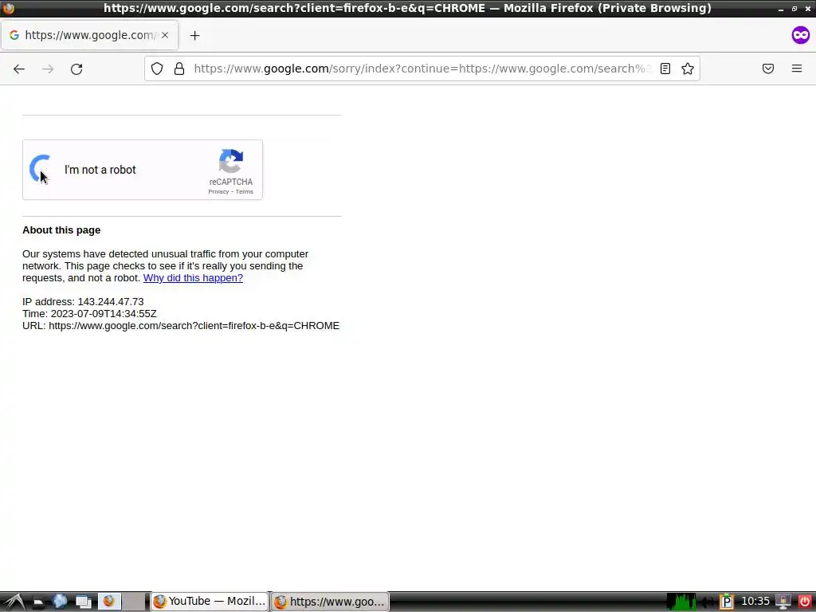The width and height of the screenshot is (816, 612).
Task: Click the 10:35 taskbar clock
Action: point(755,601)
